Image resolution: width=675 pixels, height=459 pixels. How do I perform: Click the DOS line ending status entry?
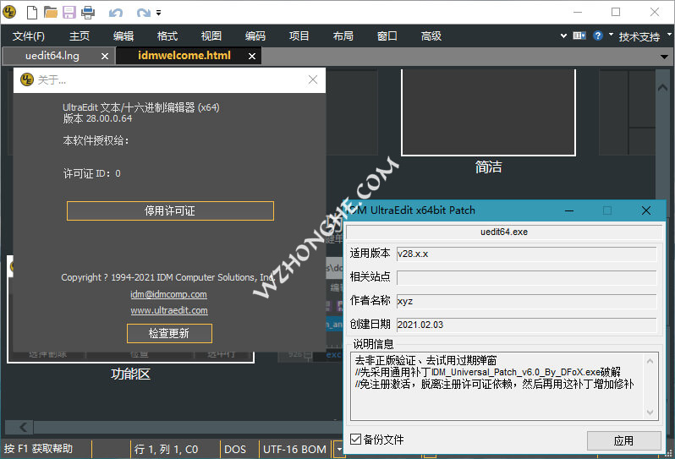[x=235, y=450]
